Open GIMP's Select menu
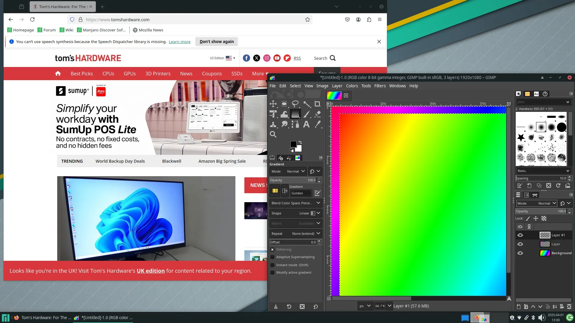Image resolution: width=575 pixels, height=323 pixels. [x=295, y=86]
